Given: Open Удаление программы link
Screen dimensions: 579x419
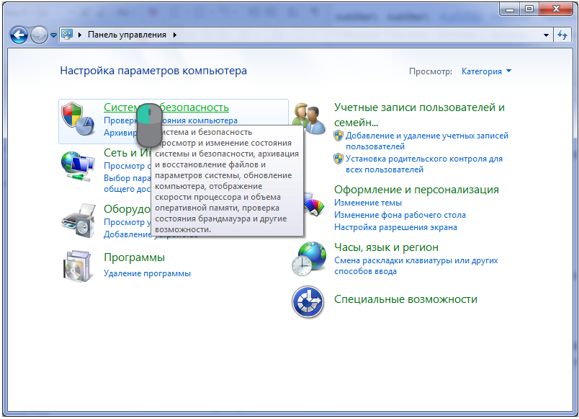Looking at the screenshot, I should coord(147,273).
